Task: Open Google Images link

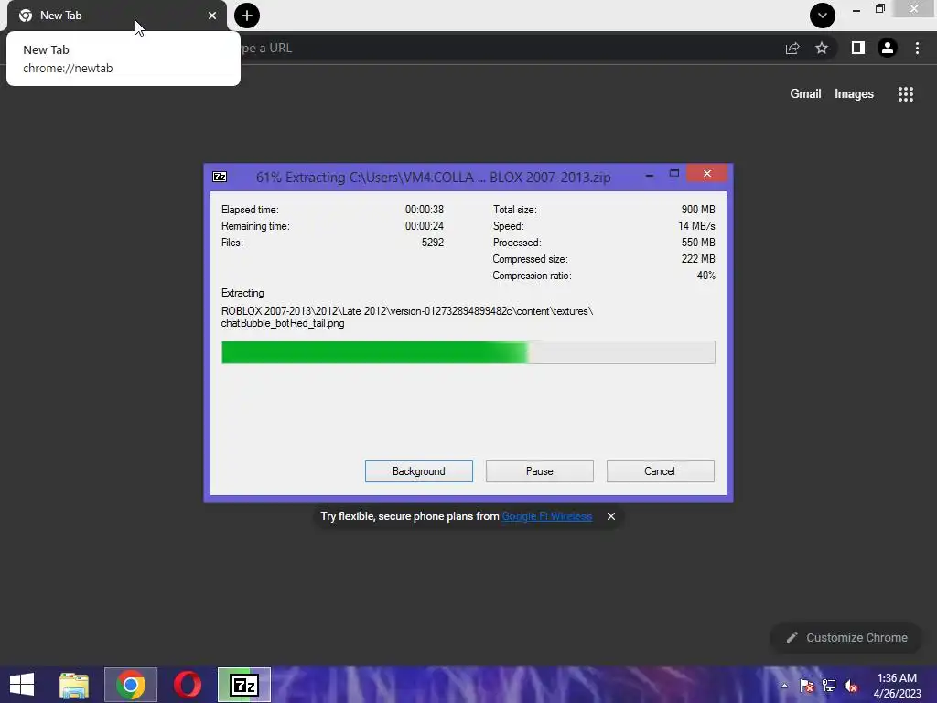Action: click(854, 94)
